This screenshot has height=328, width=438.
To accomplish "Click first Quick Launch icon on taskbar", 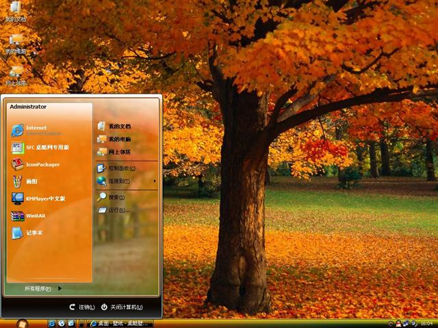I will point(51,323).
